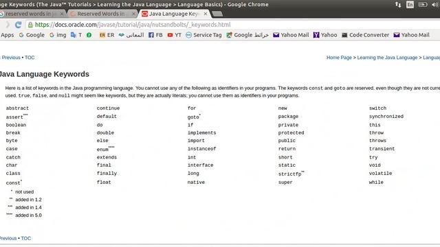Click the keyword 'synchronized'
Screen dimensions: 440x247
(x=386, y=117)
